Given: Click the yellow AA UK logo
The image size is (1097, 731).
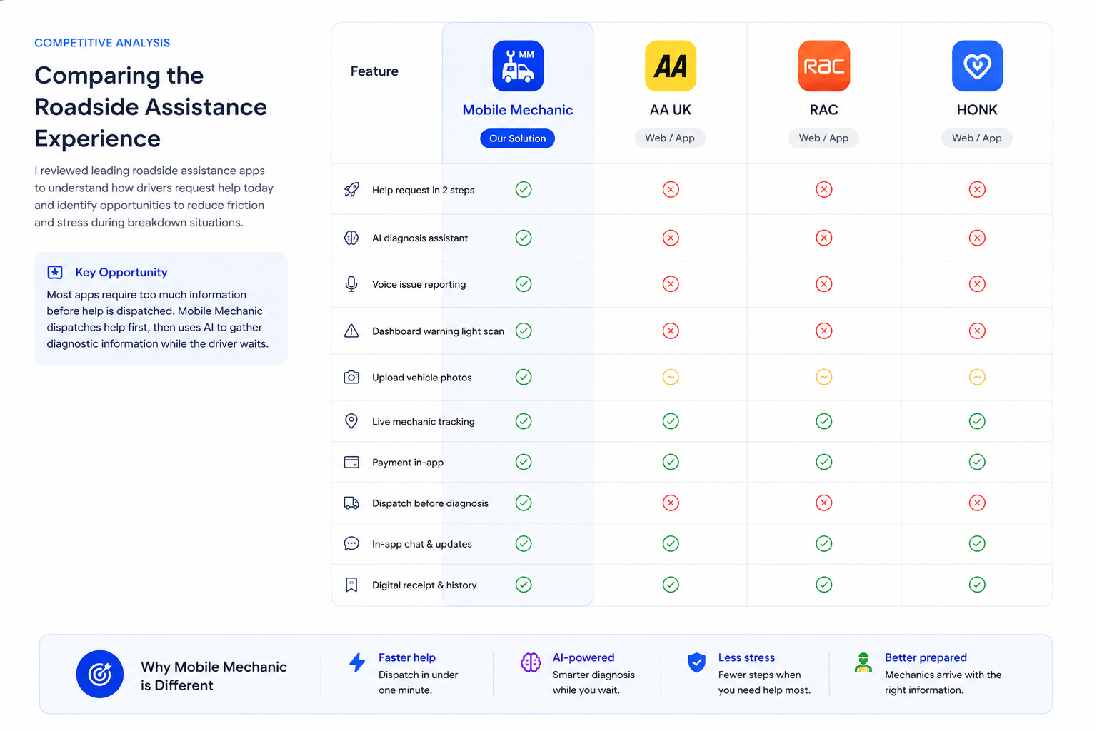Looking at the screenshot, I should click(671, 66).
